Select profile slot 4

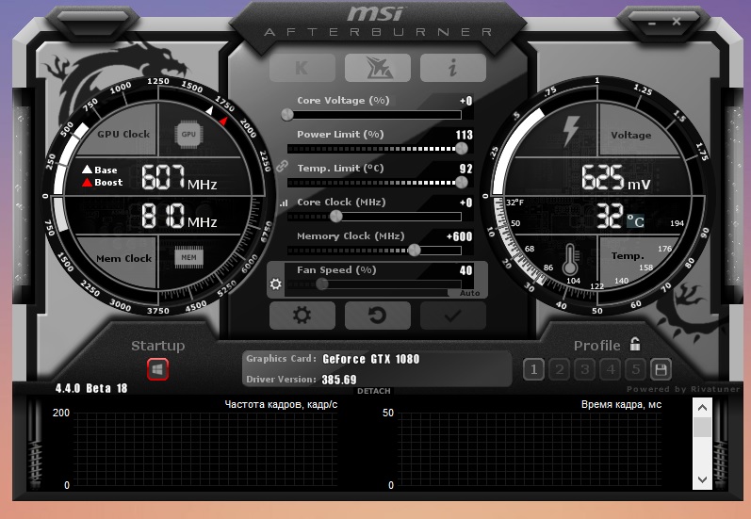coord(611,369)
